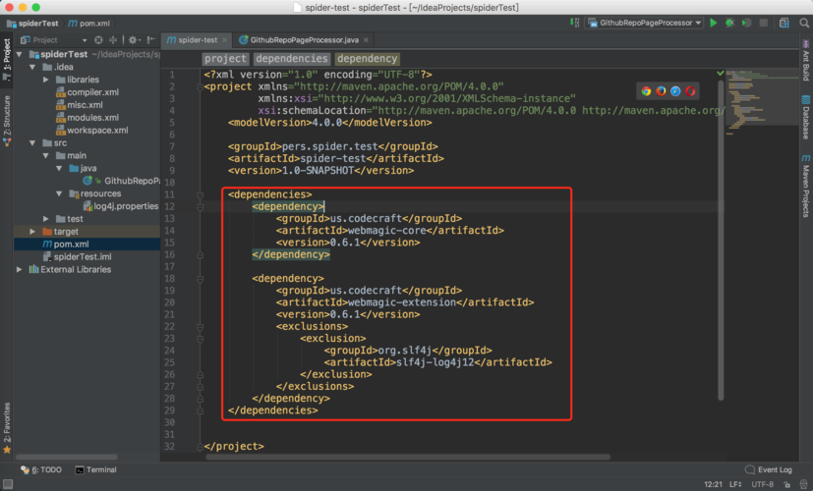
Task: Run with coverage icon in toolbar
Action: coord(746,23)
